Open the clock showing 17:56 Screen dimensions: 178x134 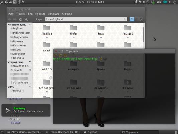(x=95, y=2)
